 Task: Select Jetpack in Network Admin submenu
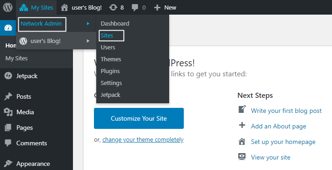pos(110,95)
